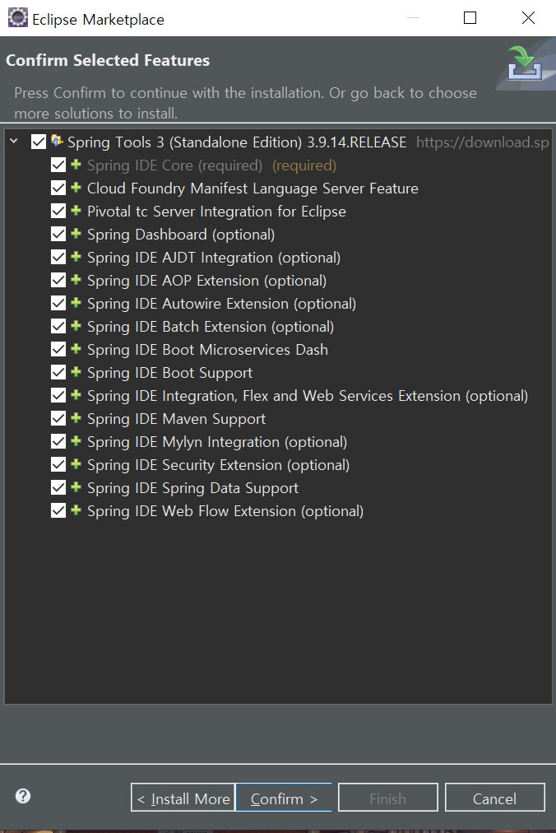Select Cloud Foundry Manifest Language Server Feature text

point(253,188)
